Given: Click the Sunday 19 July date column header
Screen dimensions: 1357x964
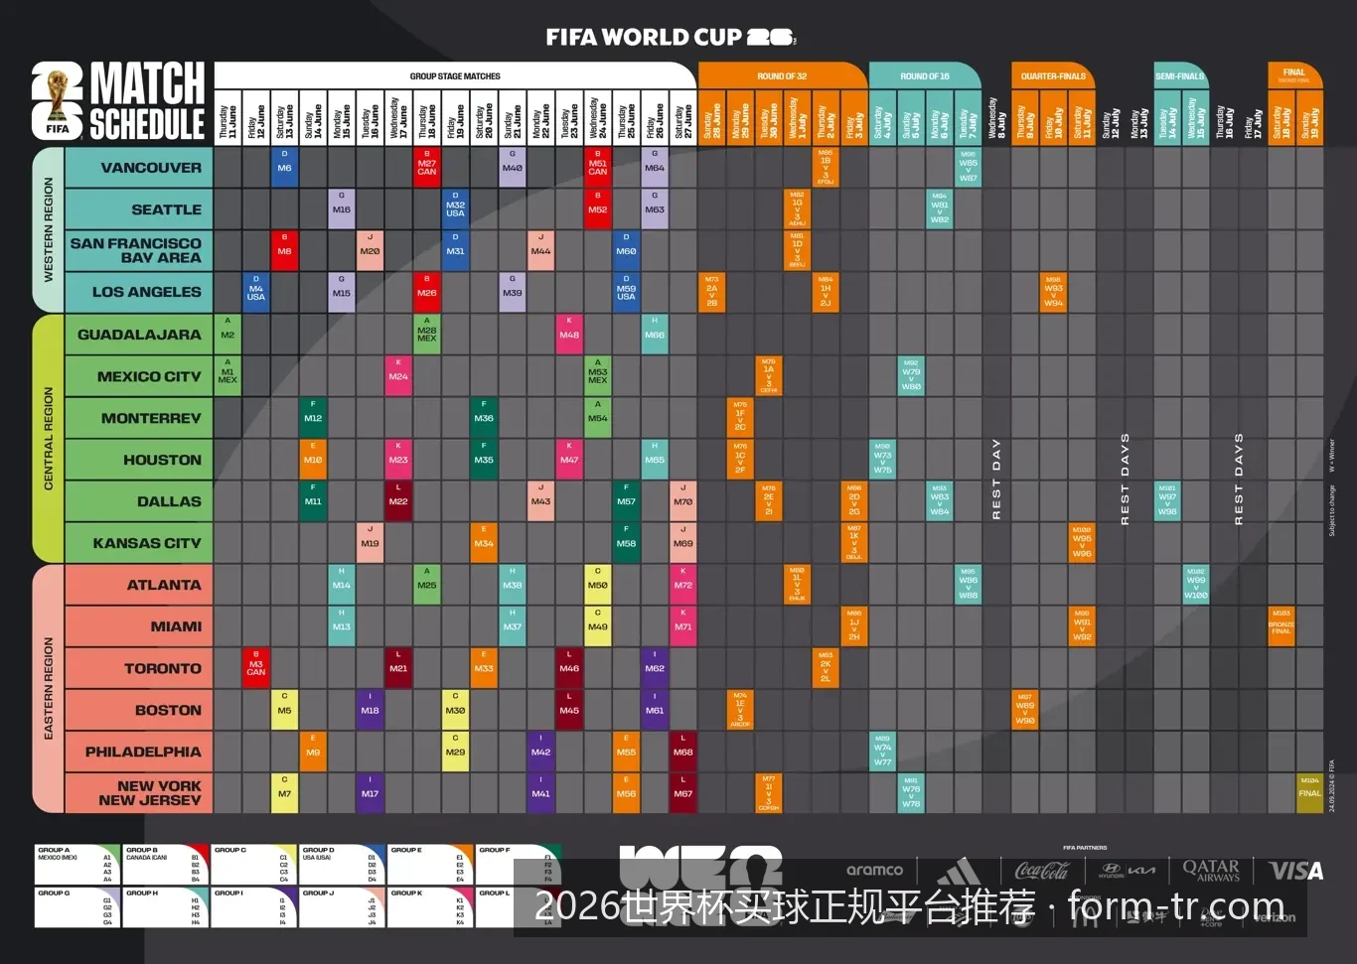Looking at the screenshot, I should [1309, 119].
